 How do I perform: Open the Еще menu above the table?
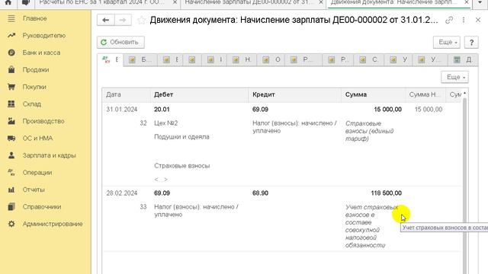[454, 77]
